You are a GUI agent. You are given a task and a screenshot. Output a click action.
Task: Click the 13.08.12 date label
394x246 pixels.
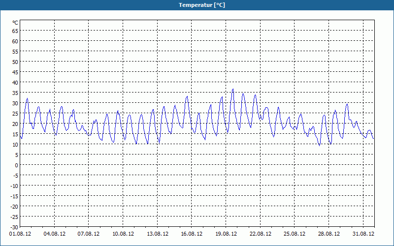point(157,234)
